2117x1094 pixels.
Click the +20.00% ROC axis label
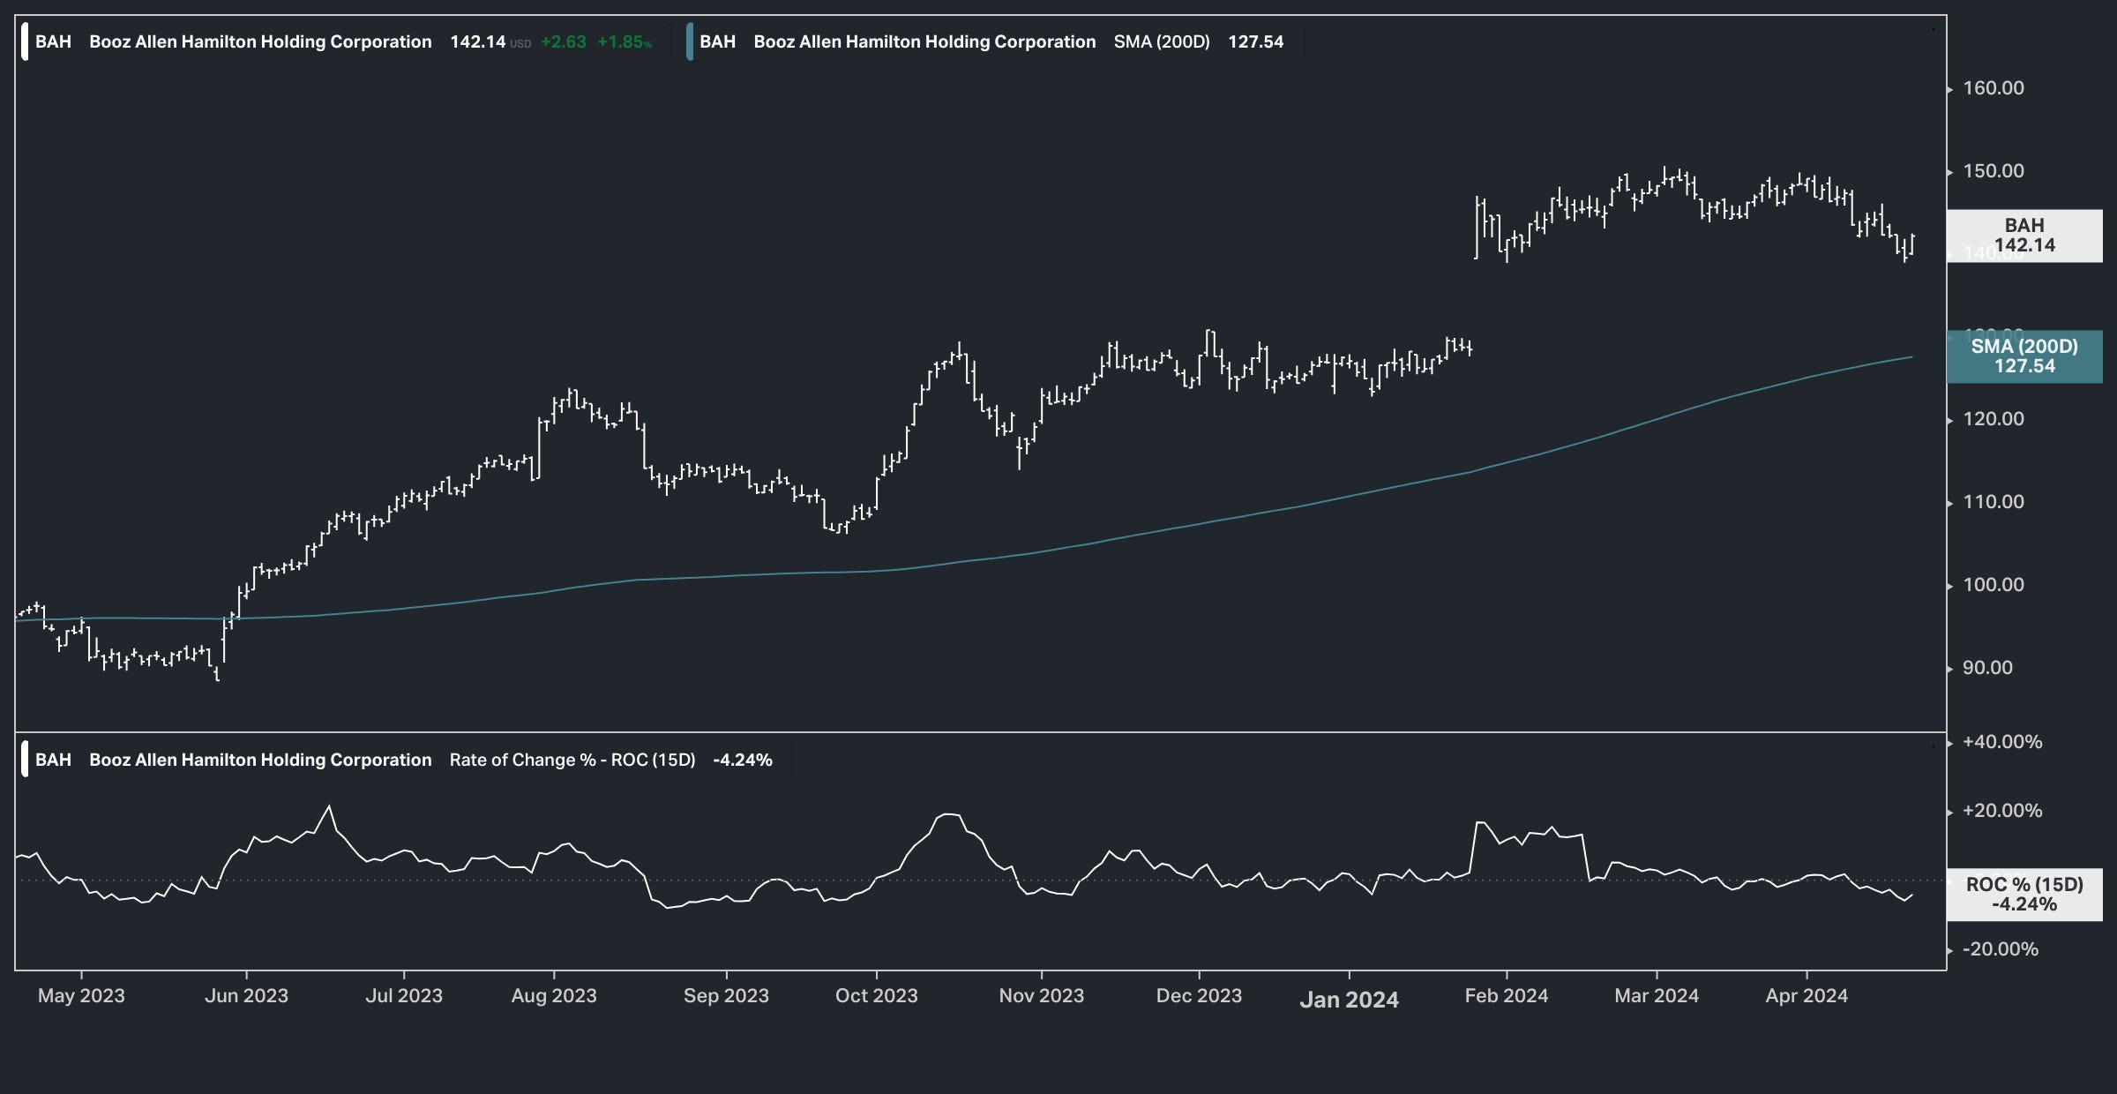click(2002, 811)
